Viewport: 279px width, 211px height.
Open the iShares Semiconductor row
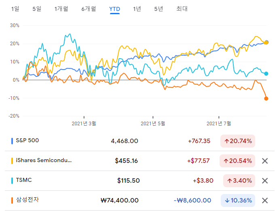pos(139,161)
